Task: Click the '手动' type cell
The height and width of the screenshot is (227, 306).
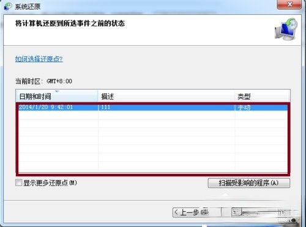Action: (244, 107)
